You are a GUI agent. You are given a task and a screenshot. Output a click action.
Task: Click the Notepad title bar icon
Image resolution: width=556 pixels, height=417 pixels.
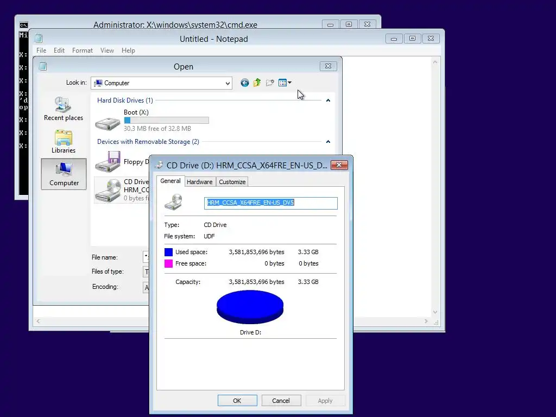pos(39,39)
